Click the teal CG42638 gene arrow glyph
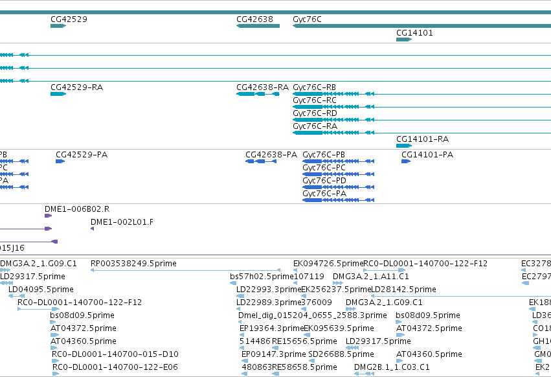The image size is (551, 377). coord(258,26)
